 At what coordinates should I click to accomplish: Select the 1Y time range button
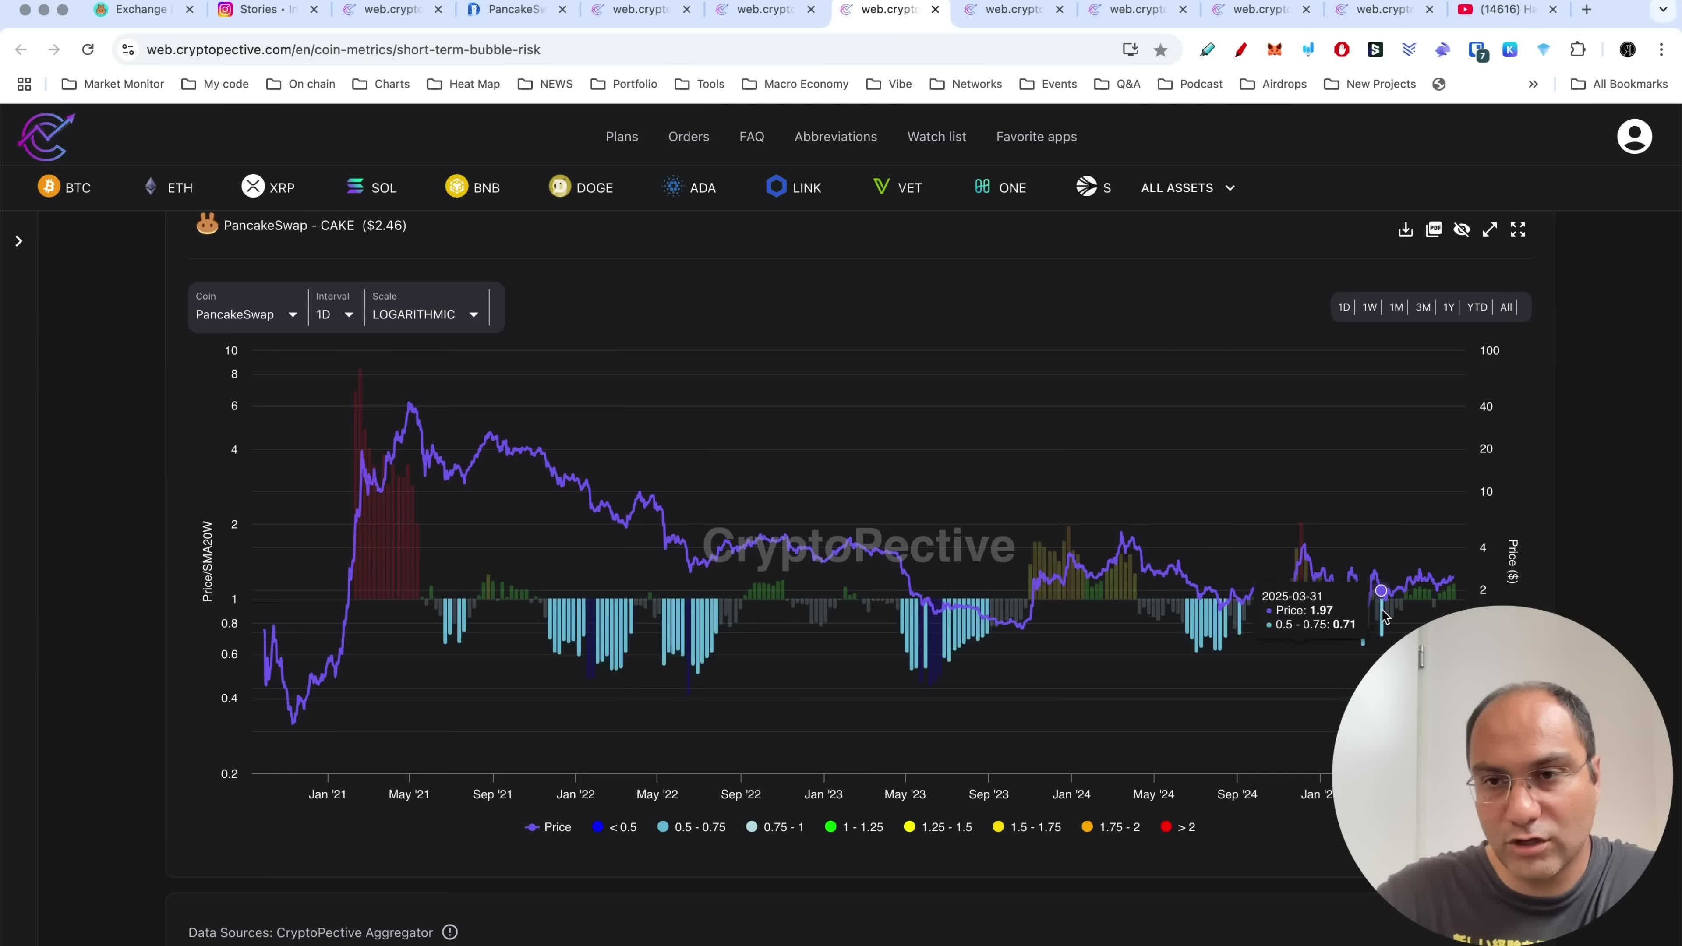click(x=1448, y=307)
